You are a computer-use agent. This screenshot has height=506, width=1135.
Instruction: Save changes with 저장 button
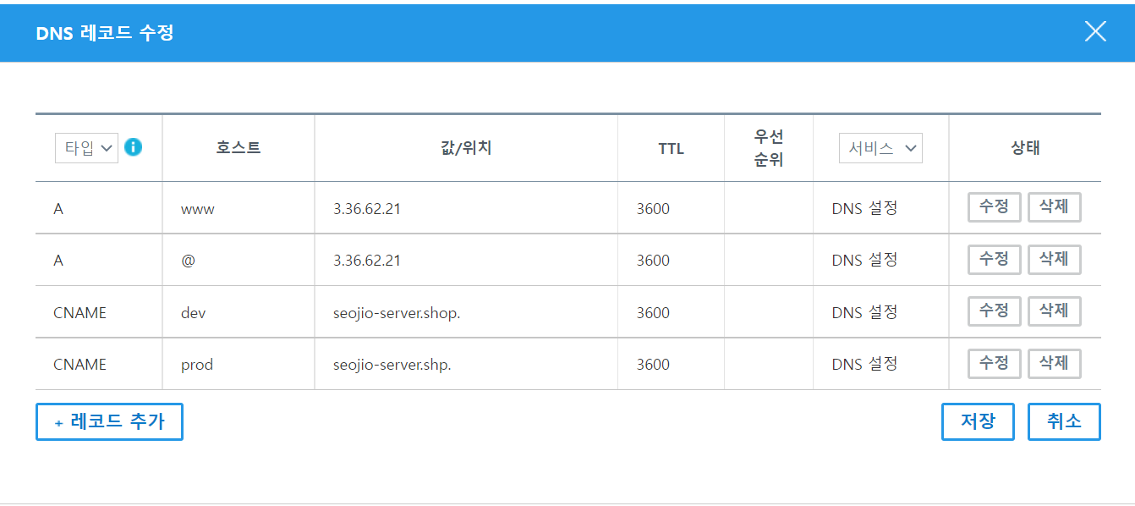978,421
